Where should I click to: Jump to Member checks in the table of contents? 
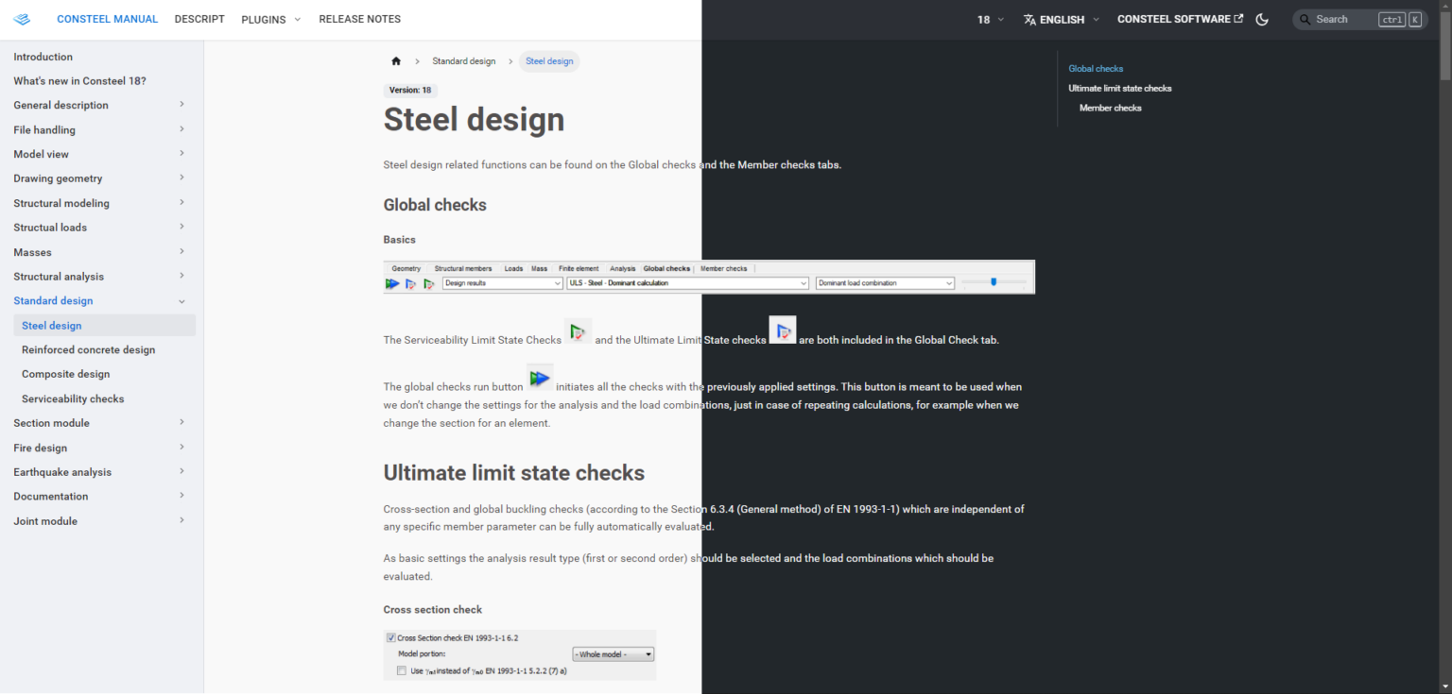pos(1110,109)
